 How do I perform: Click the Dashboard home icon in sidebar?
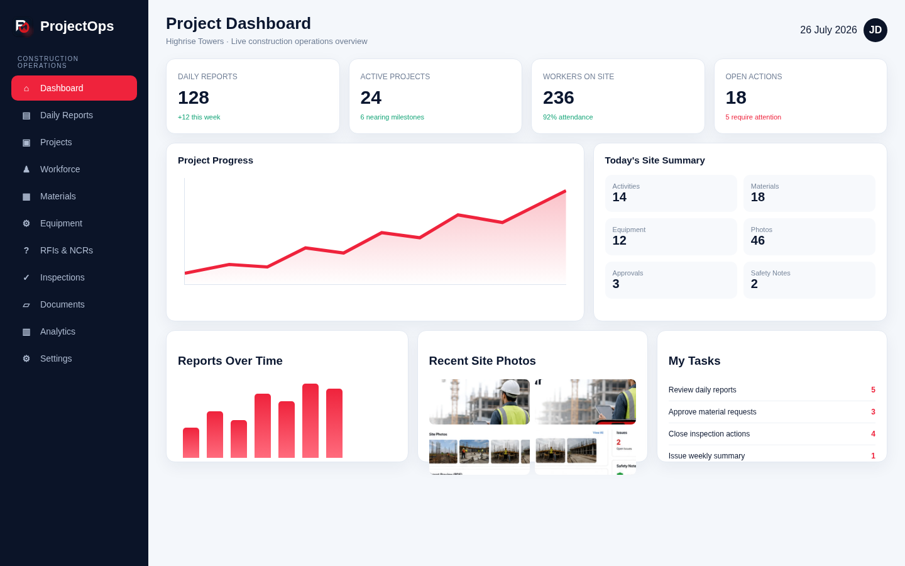coord(26,88)
